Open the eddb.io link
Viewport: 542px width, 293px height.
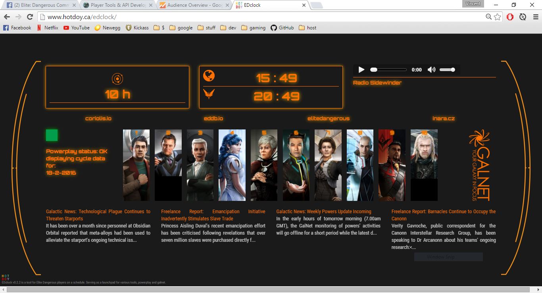point(213,118)
